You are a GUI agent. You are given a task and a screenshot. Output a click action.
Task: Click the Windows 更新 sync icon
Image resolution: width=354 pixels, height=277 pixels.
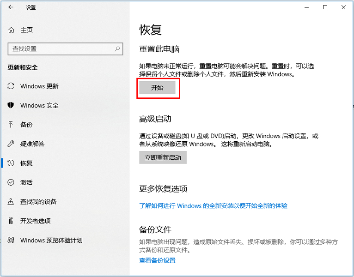coord(11,86)
